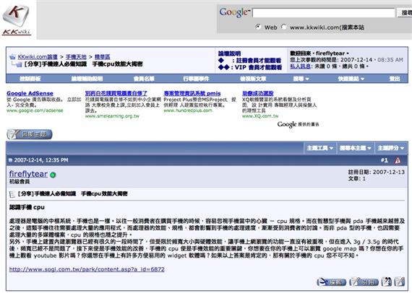Click the www.XQ.com.tw ad URL
412x293 pixels.
point(260,116)
